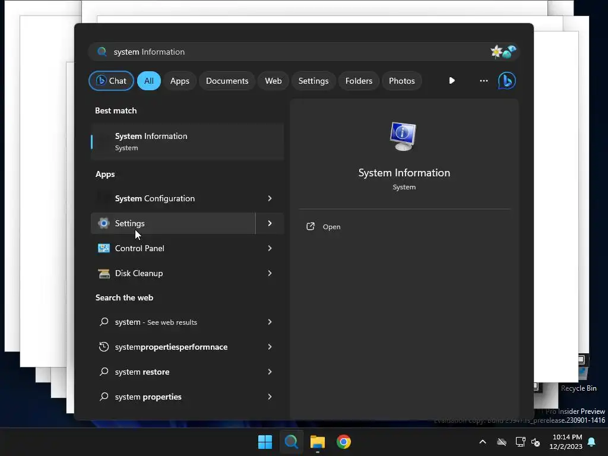Click history clock icon beside systempropertiesperformnace
Image resolution: width=608 pixels, height=456 pixels.
103,347
